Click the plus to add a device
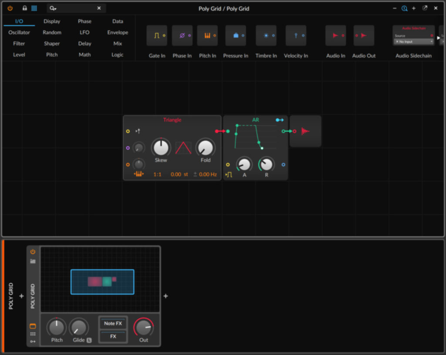This screenshot has width=446, height=355. pyautogui.click(x=166, y=296)
